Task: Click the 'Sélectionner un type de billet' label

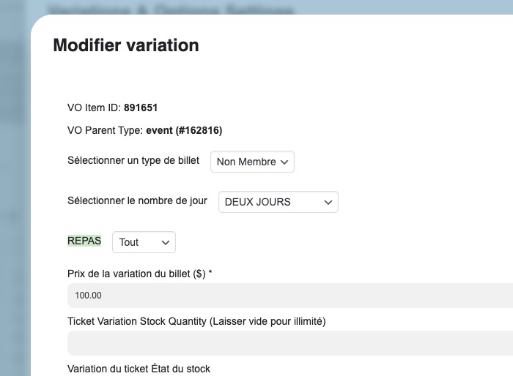Action: (x=133, y=160)
